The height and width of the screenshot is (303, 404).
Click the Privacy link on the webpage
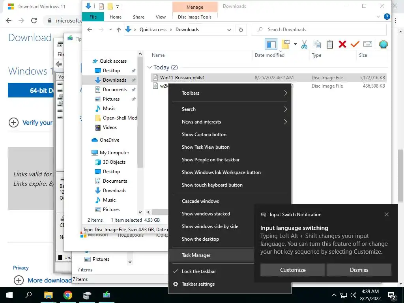coord(21,268)
